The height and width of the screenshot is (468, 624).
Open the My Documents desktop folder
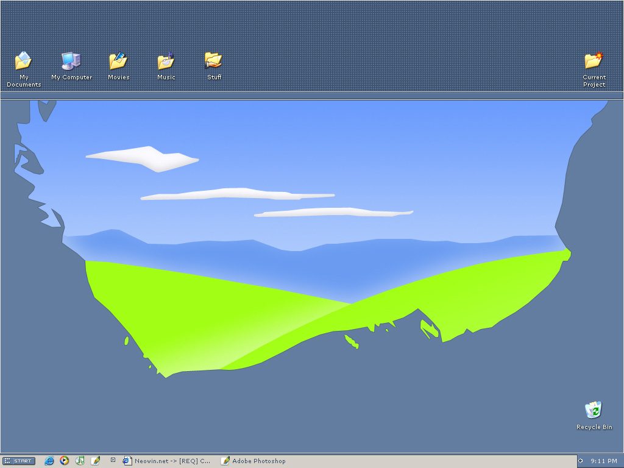tap(24, 69)
